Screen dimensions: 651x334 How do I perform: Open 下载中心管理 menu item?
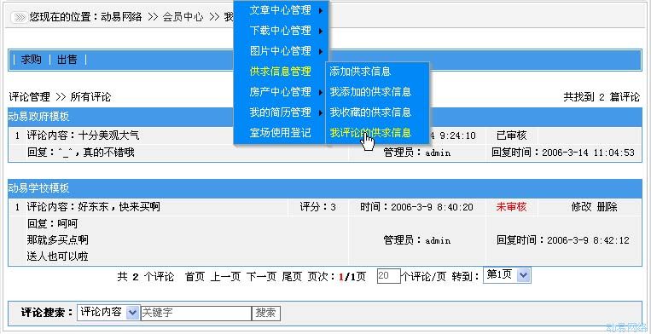coord(280,31)
